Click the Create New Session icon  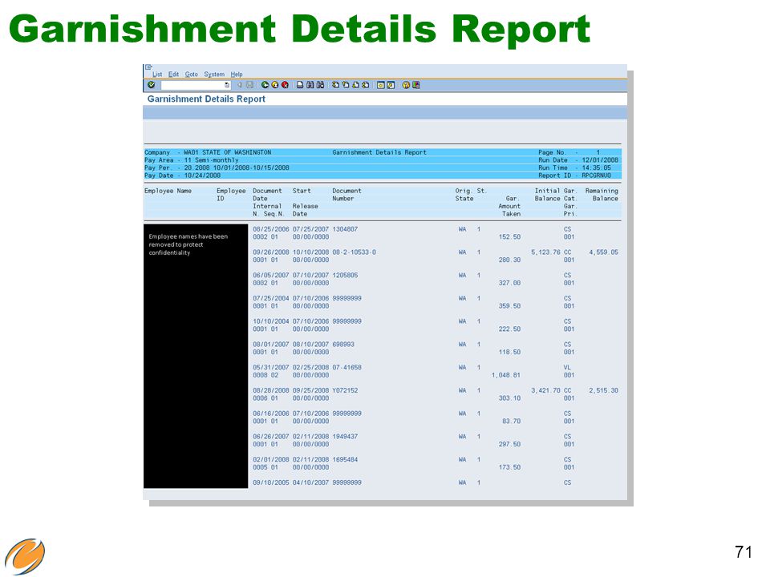pyautogui.click(x=380, y=85)
